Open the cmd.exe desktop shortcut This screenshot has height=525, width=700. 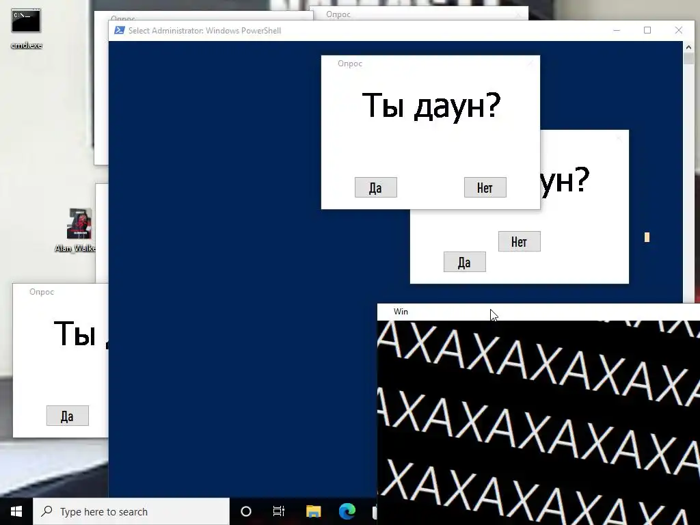[x=26, y=27]
